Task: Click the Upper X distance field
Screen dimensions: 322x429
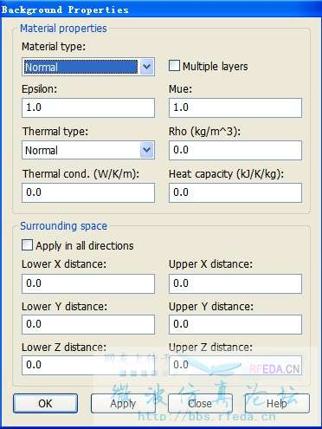Action: (x=235, y=283)
